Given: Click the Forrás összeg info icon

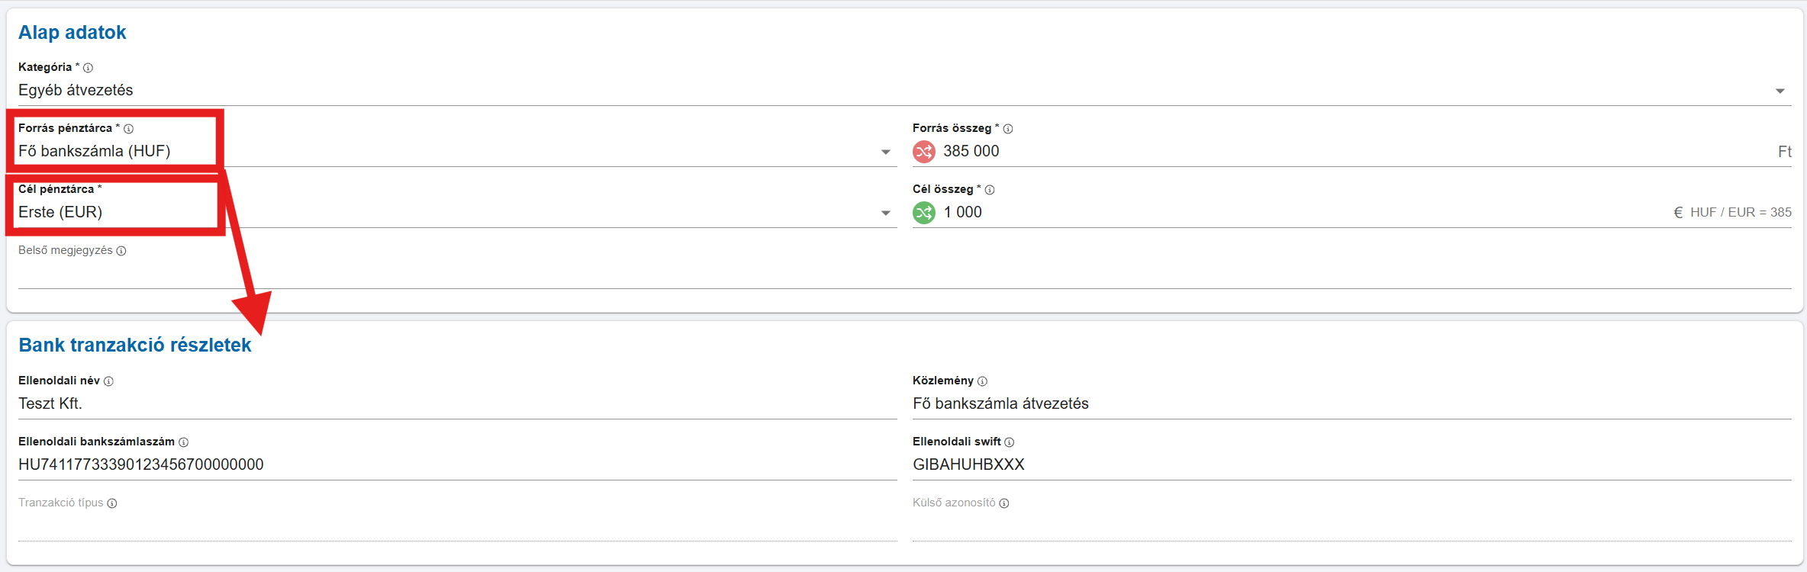Looking at the screenshot, I should [1008, 129].
